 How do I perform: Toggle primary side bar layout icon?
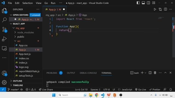(138, 3)
